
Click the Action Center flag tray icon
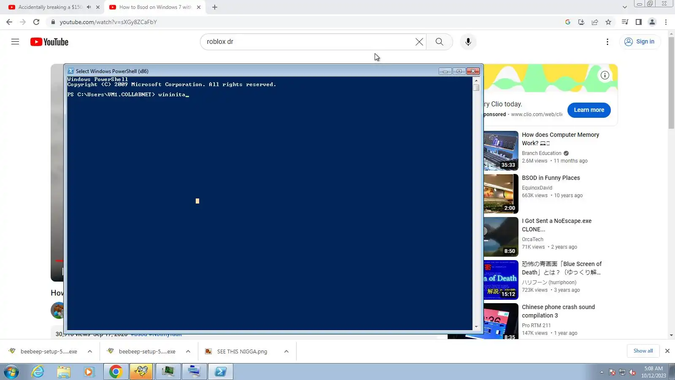[x=612, y=372]
